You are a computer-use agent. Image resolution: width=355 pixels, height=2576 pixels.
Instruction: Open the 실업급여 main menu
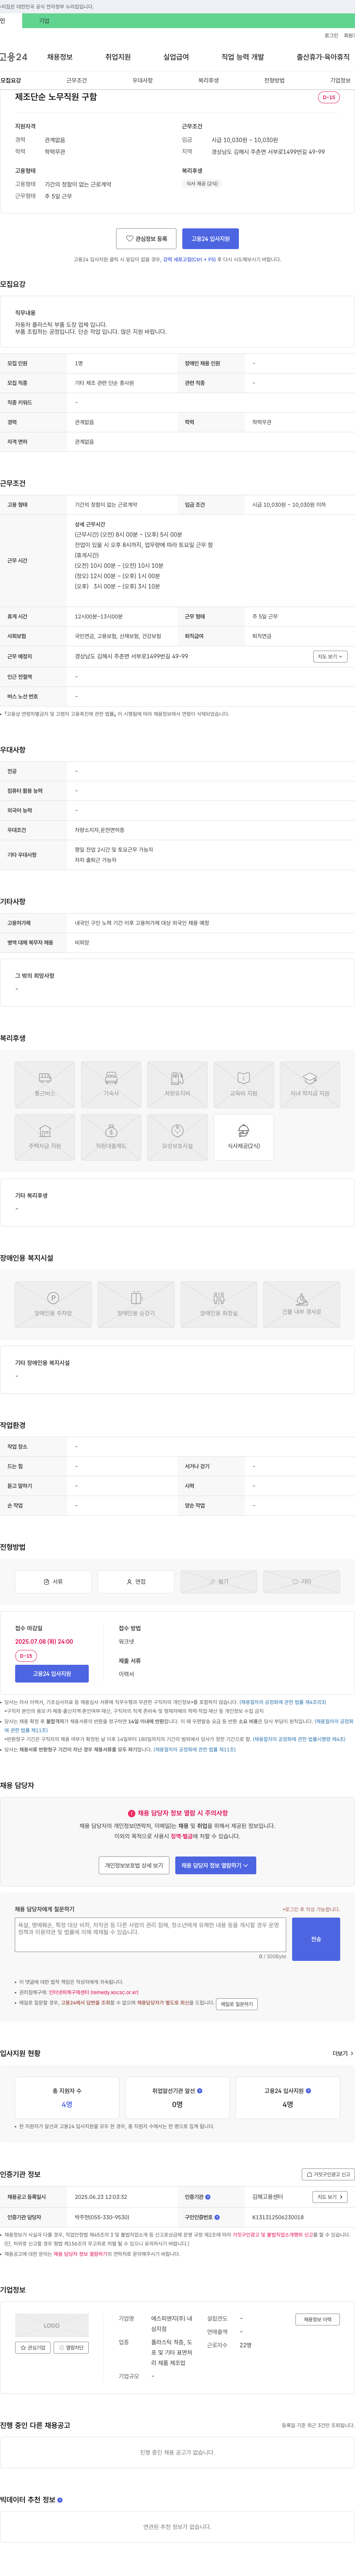click(x=176, y=57)
